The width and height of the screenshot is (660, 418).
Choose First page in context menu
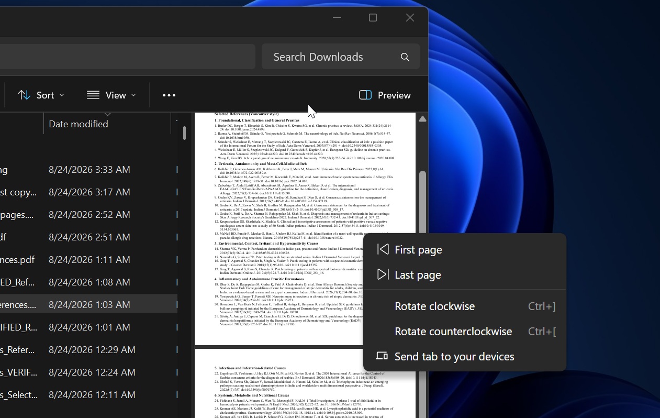tap(465, 249)
